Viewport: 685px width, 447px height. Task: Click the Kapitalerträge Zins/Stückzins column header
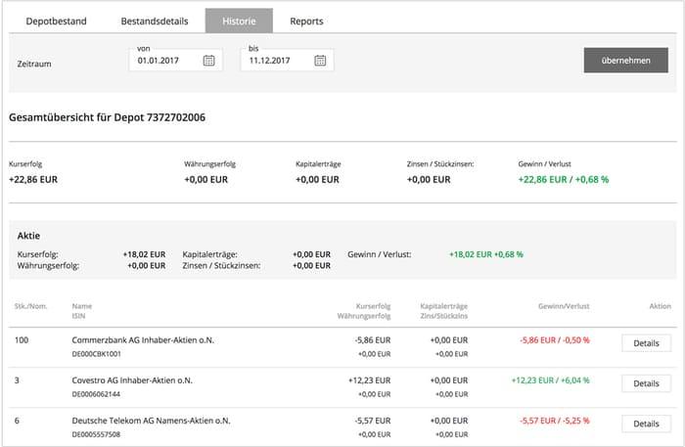coord(444,311)
